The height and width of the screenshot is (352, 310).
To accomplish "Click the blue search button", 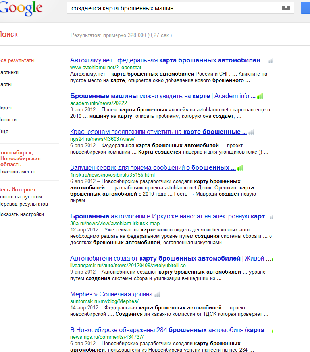I will 305,8.
